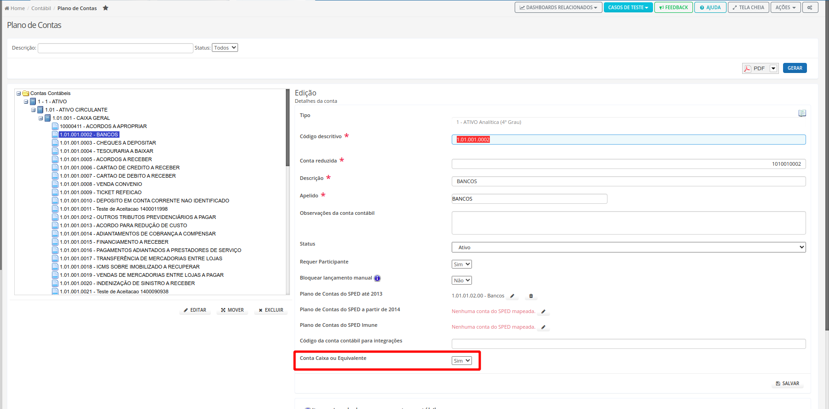Open the Bloquear lançamento manual Não dropdown
This screenshot has height=409, width=829.
click(x=461, y=280)
